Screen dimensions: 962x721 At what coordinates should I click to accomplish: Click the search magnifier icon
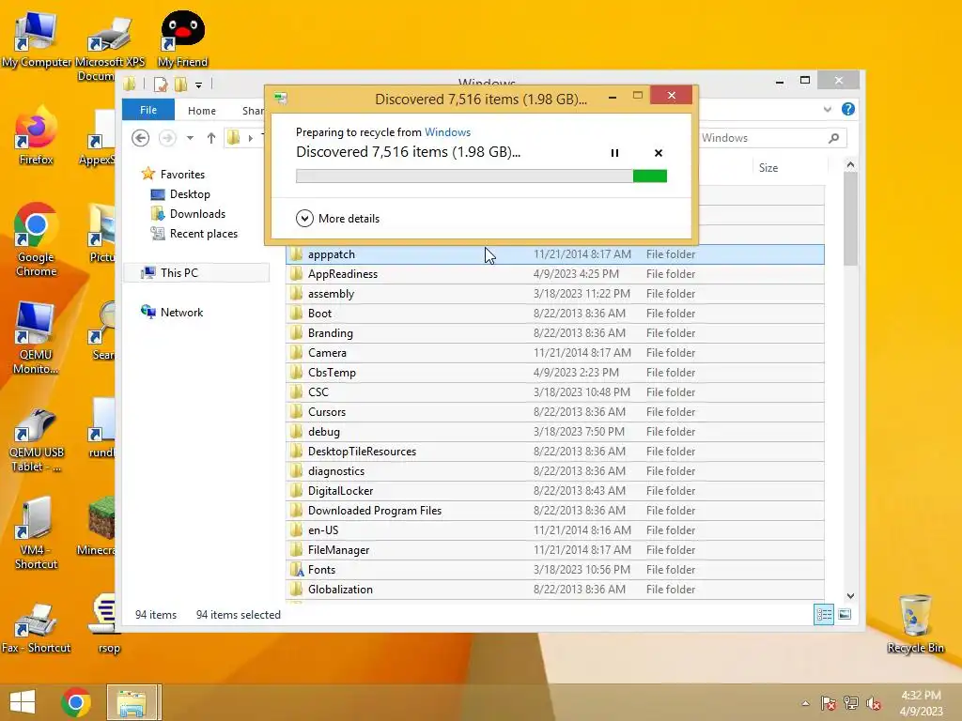[x=833, y=138]
